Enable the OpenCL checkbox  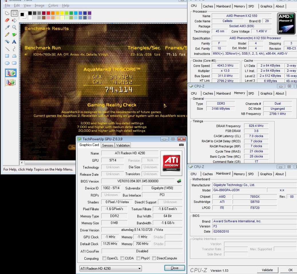coord(104,258)
